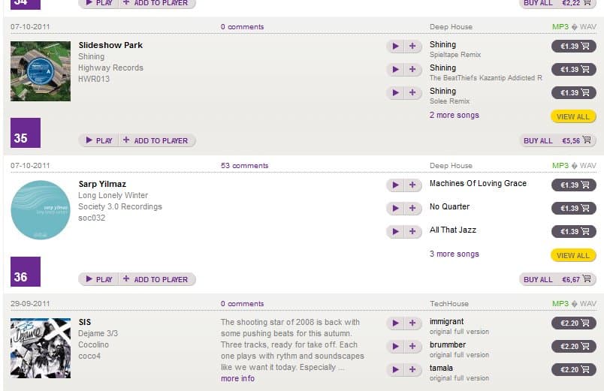Open 0 comments on SIS release
This screenshot has height=391, width=604.
[243, 304]
